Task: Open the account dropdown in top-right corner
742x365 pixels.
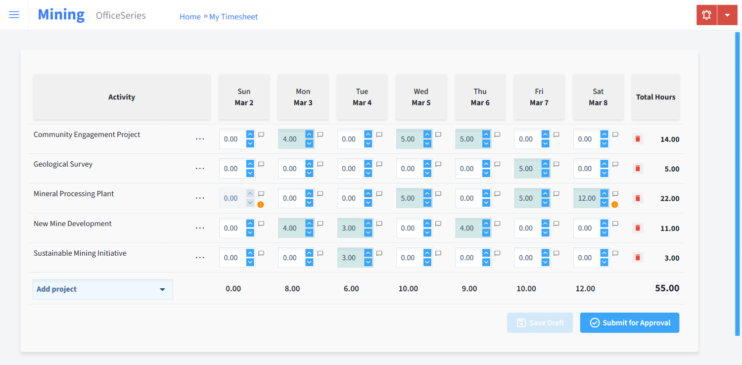Action: click(727, 14)
